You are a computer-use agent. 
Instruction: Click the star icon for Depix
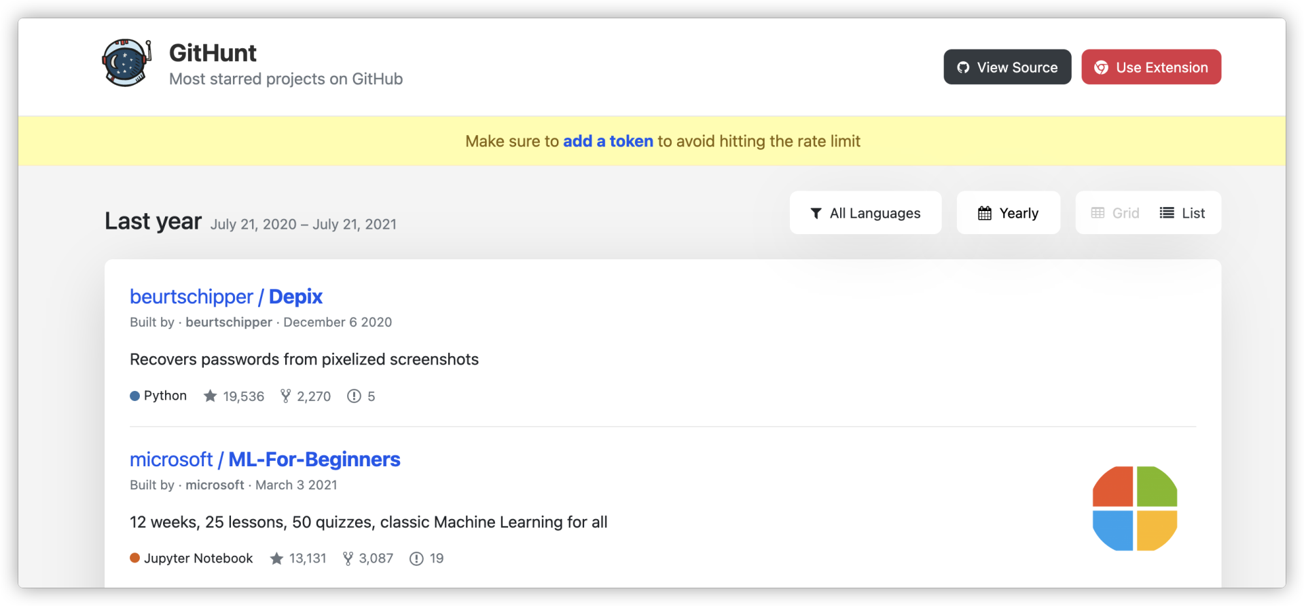[211, 396]
